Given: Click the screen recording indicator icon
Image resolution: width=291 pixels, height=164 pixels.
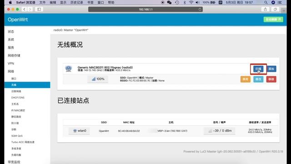Looking at the screenshot, I should (x=163, y=2).
